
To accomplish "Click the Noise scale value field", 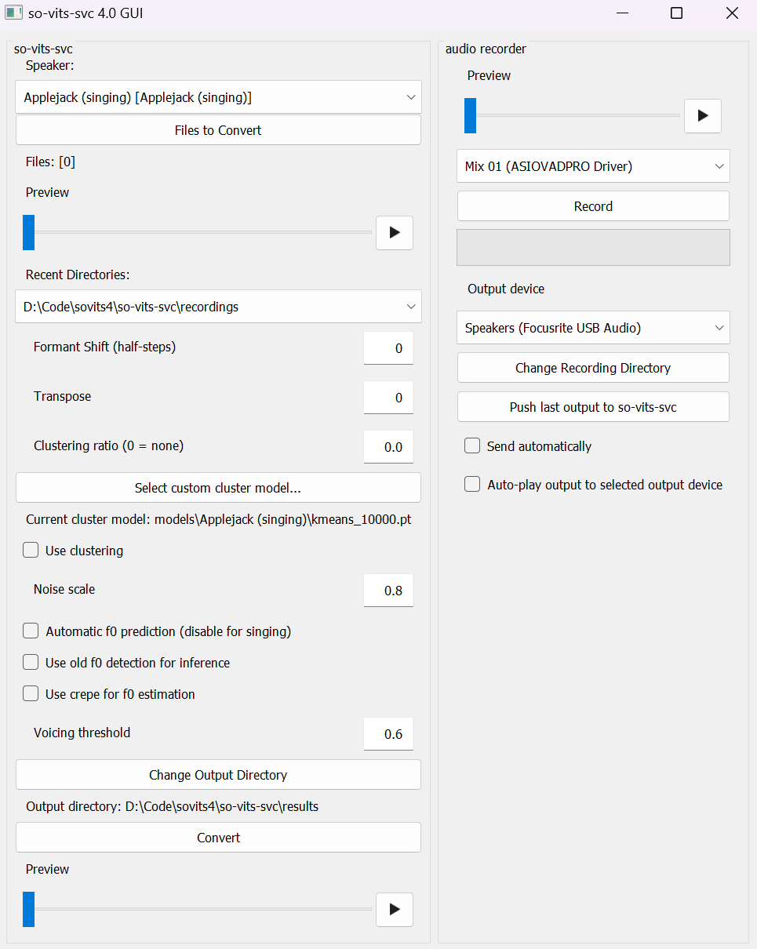I will coord(388,591).
